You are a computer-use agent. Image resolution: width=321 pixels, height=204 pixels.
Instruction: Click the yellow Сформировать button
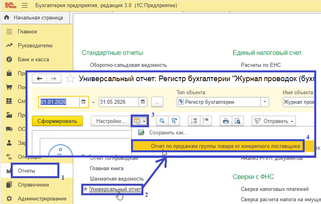click(x=57, y=121)
